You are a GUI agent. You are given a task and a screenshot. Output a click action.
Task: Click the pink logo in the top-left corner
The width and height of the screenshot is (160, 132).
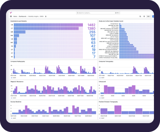pyautogui.click(x=11, y=13)
